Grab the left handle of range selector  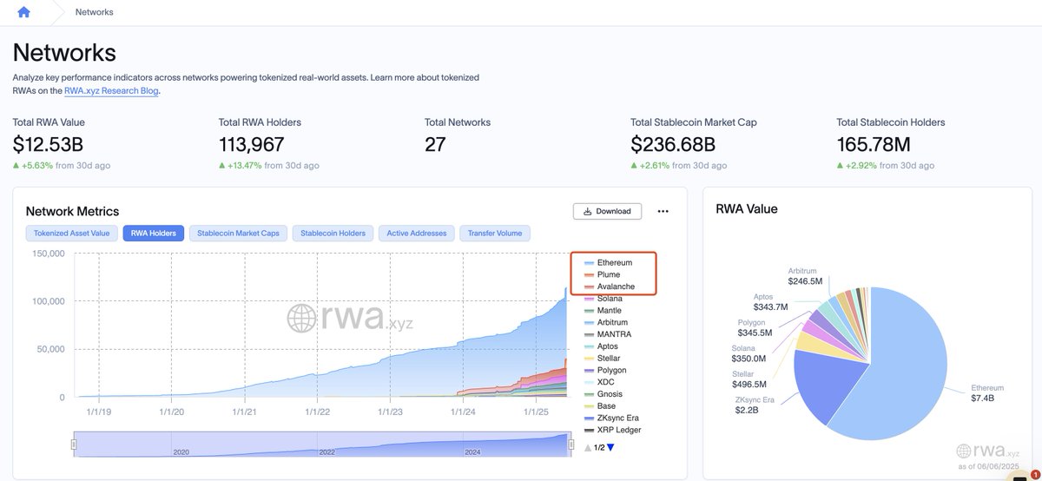point(74,445)
